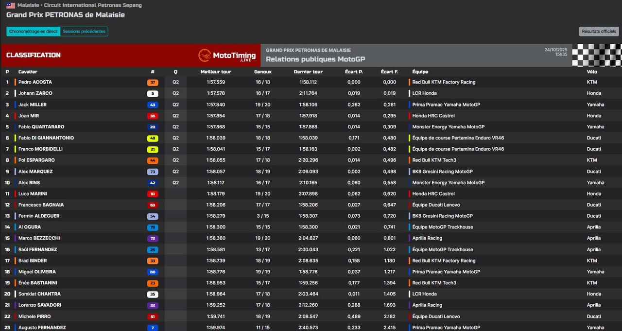Click Marco Bezzecchi's number 72 badge
Viewport: 622px width, 331px height.
tap(153, 239)
